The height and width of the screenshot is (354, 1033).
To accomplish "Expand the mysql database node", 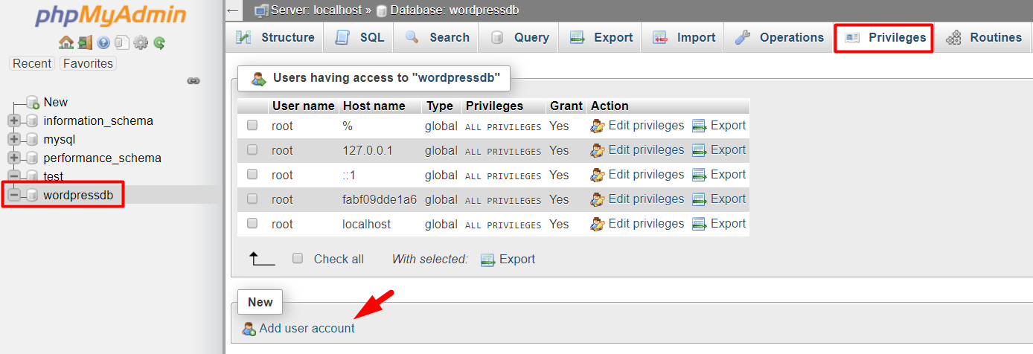I will coord(13,139).
